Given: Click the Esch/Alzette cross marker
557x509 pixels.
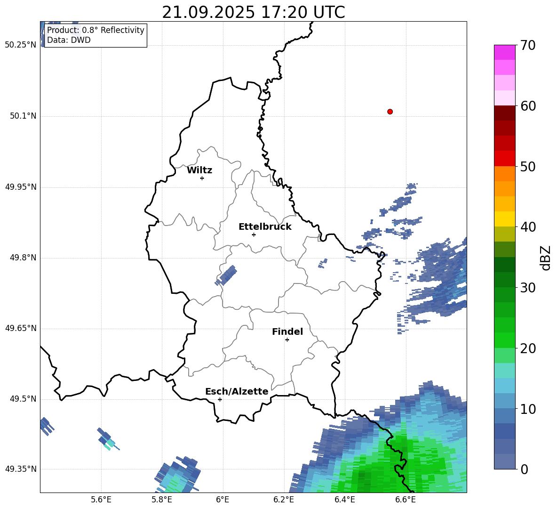Looking at the screenshot, I should tap(220, 399).
